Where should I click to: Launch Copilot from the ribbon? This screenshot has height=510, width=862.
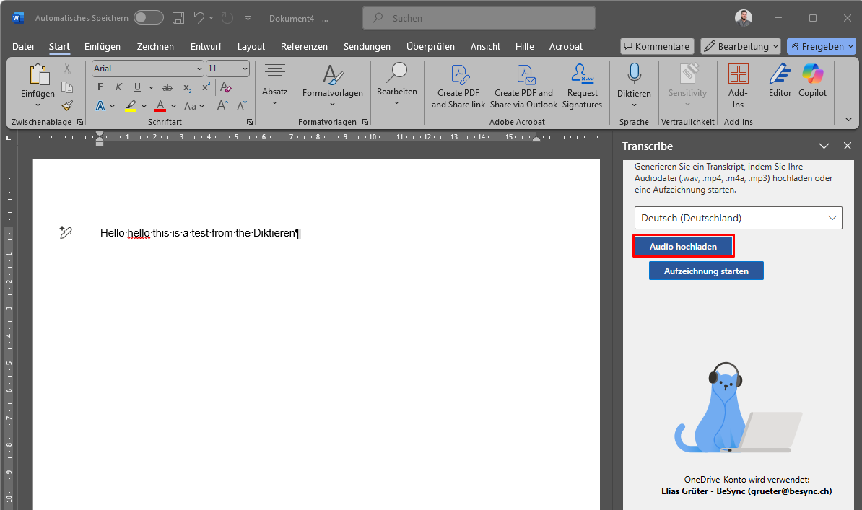pos(812,80)
